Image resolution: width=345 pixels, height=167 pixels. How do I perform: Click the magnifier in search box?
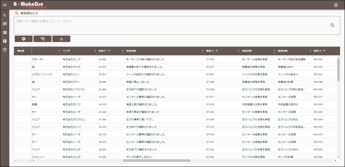[332, 25]
